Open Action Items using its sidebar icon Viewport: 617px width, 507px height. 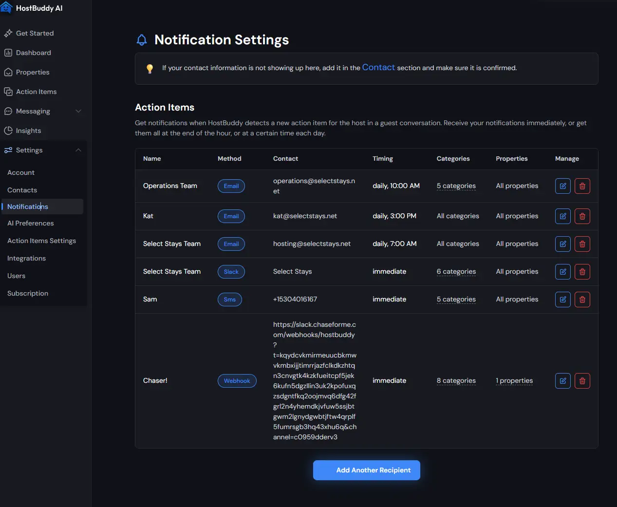[x=9, y=92]
